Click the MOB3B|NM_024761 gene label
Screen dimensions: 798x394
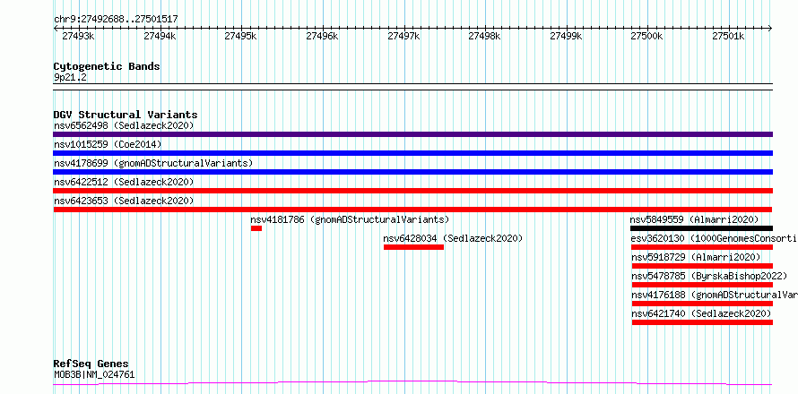coord(94,375)
